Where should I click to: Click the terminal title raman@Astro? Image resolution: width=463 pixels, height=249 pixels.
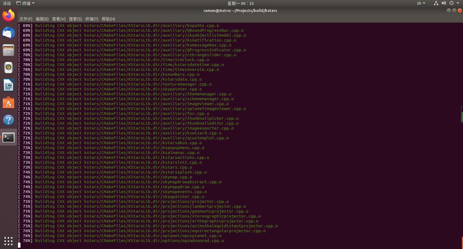[x=240, y=11]
